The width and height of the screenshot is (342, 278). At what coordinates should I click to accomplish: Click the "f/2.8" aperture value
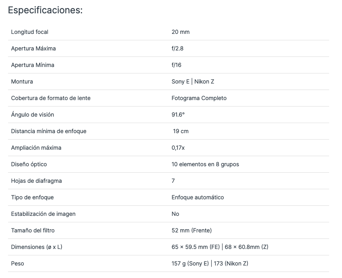tap(177, 48)
